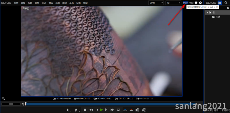Screen dimensions: 230x113
Task: Toggle loop playback icon
Action: pos(118,110)
